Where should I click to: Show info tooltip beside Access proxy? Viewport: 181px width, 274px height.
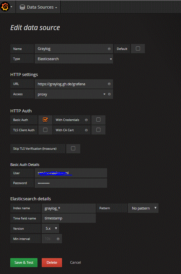pyautogui.click(x=109, y=94)
